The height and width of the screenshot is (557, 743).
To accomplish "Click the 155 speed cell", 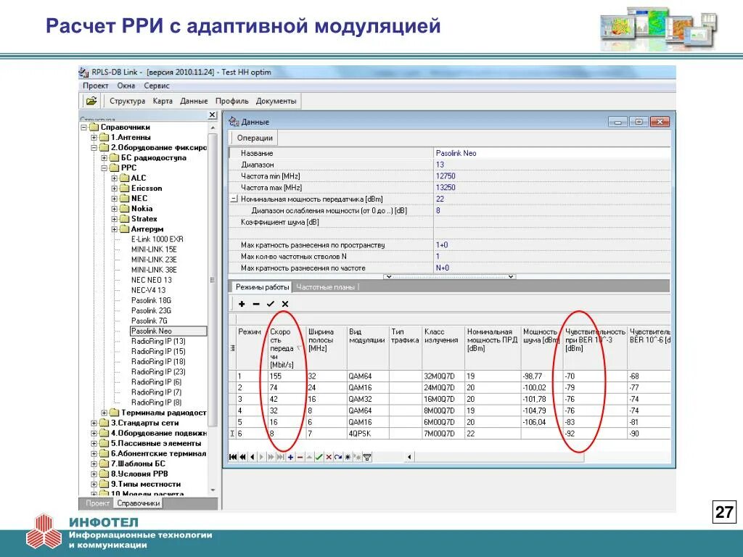I will [x=287, y=376].
